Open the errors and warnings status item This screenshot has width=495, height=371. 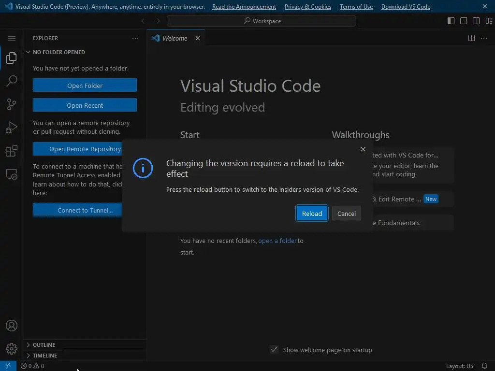[32, 366]
